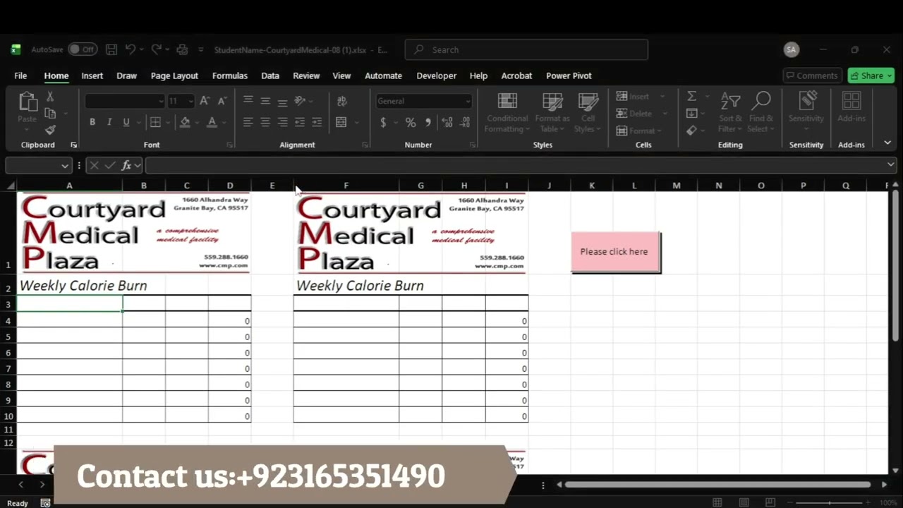The image size is (903, 508).
Task: Switch to the Data tab
Action: pyautogui.click(x=270, y=75)
